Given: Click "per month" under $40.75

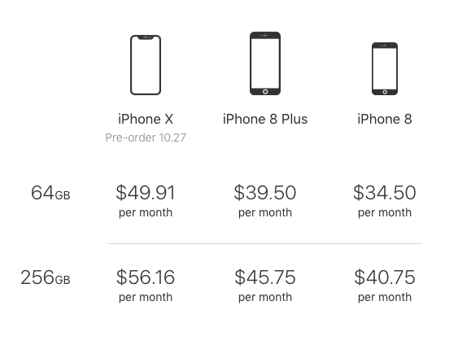Looking at the screenshot, I should [385, 297].
